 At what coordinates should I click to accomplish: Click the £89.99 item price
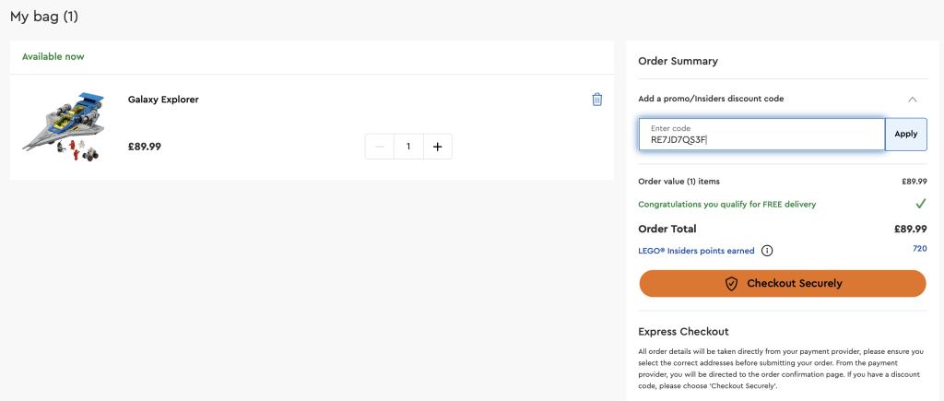click(145, 147)
